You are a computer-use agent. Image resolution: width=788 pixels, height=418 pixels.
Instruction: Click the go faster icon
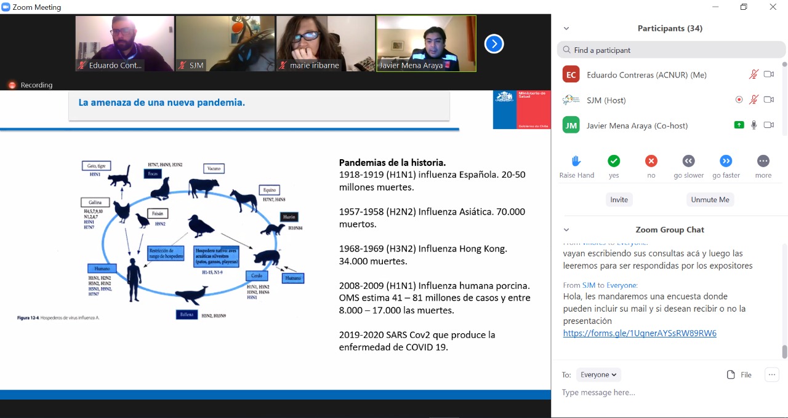[x=726, y=161]
